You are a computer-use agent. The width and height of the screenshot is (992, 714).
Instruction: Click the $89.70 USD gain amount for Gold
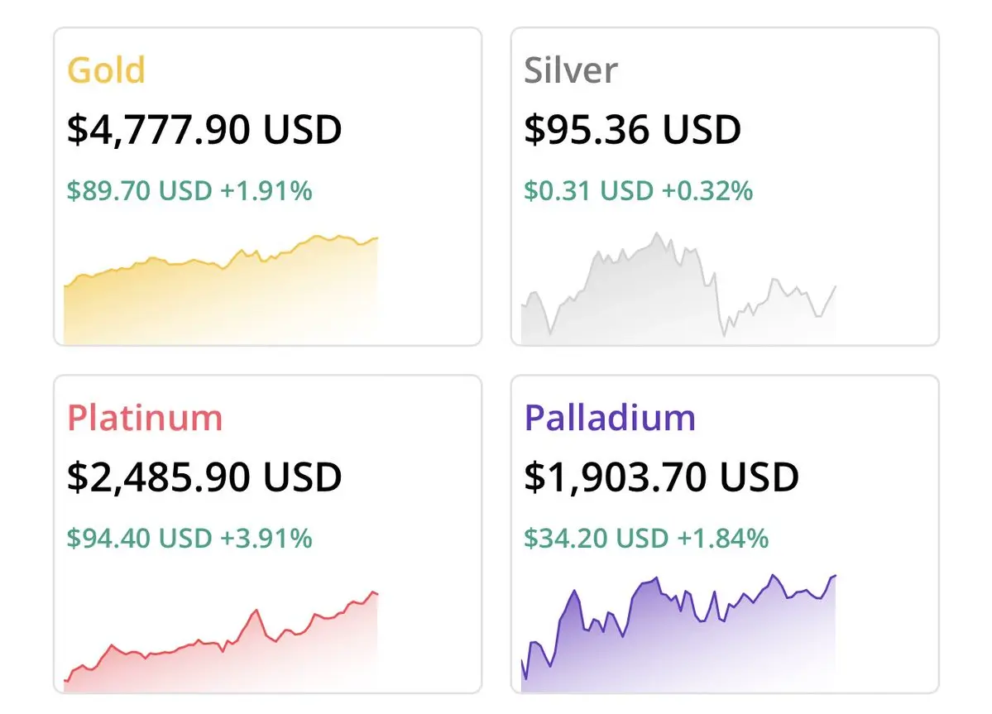(140, 191)
